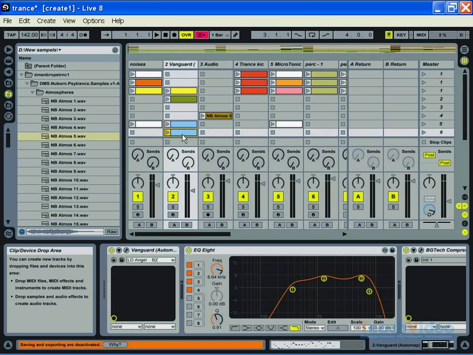Viewport: 473px width, 355px height.
Task: Select File Browser 1 sidebar icon
Action: [x=8, y=83]
